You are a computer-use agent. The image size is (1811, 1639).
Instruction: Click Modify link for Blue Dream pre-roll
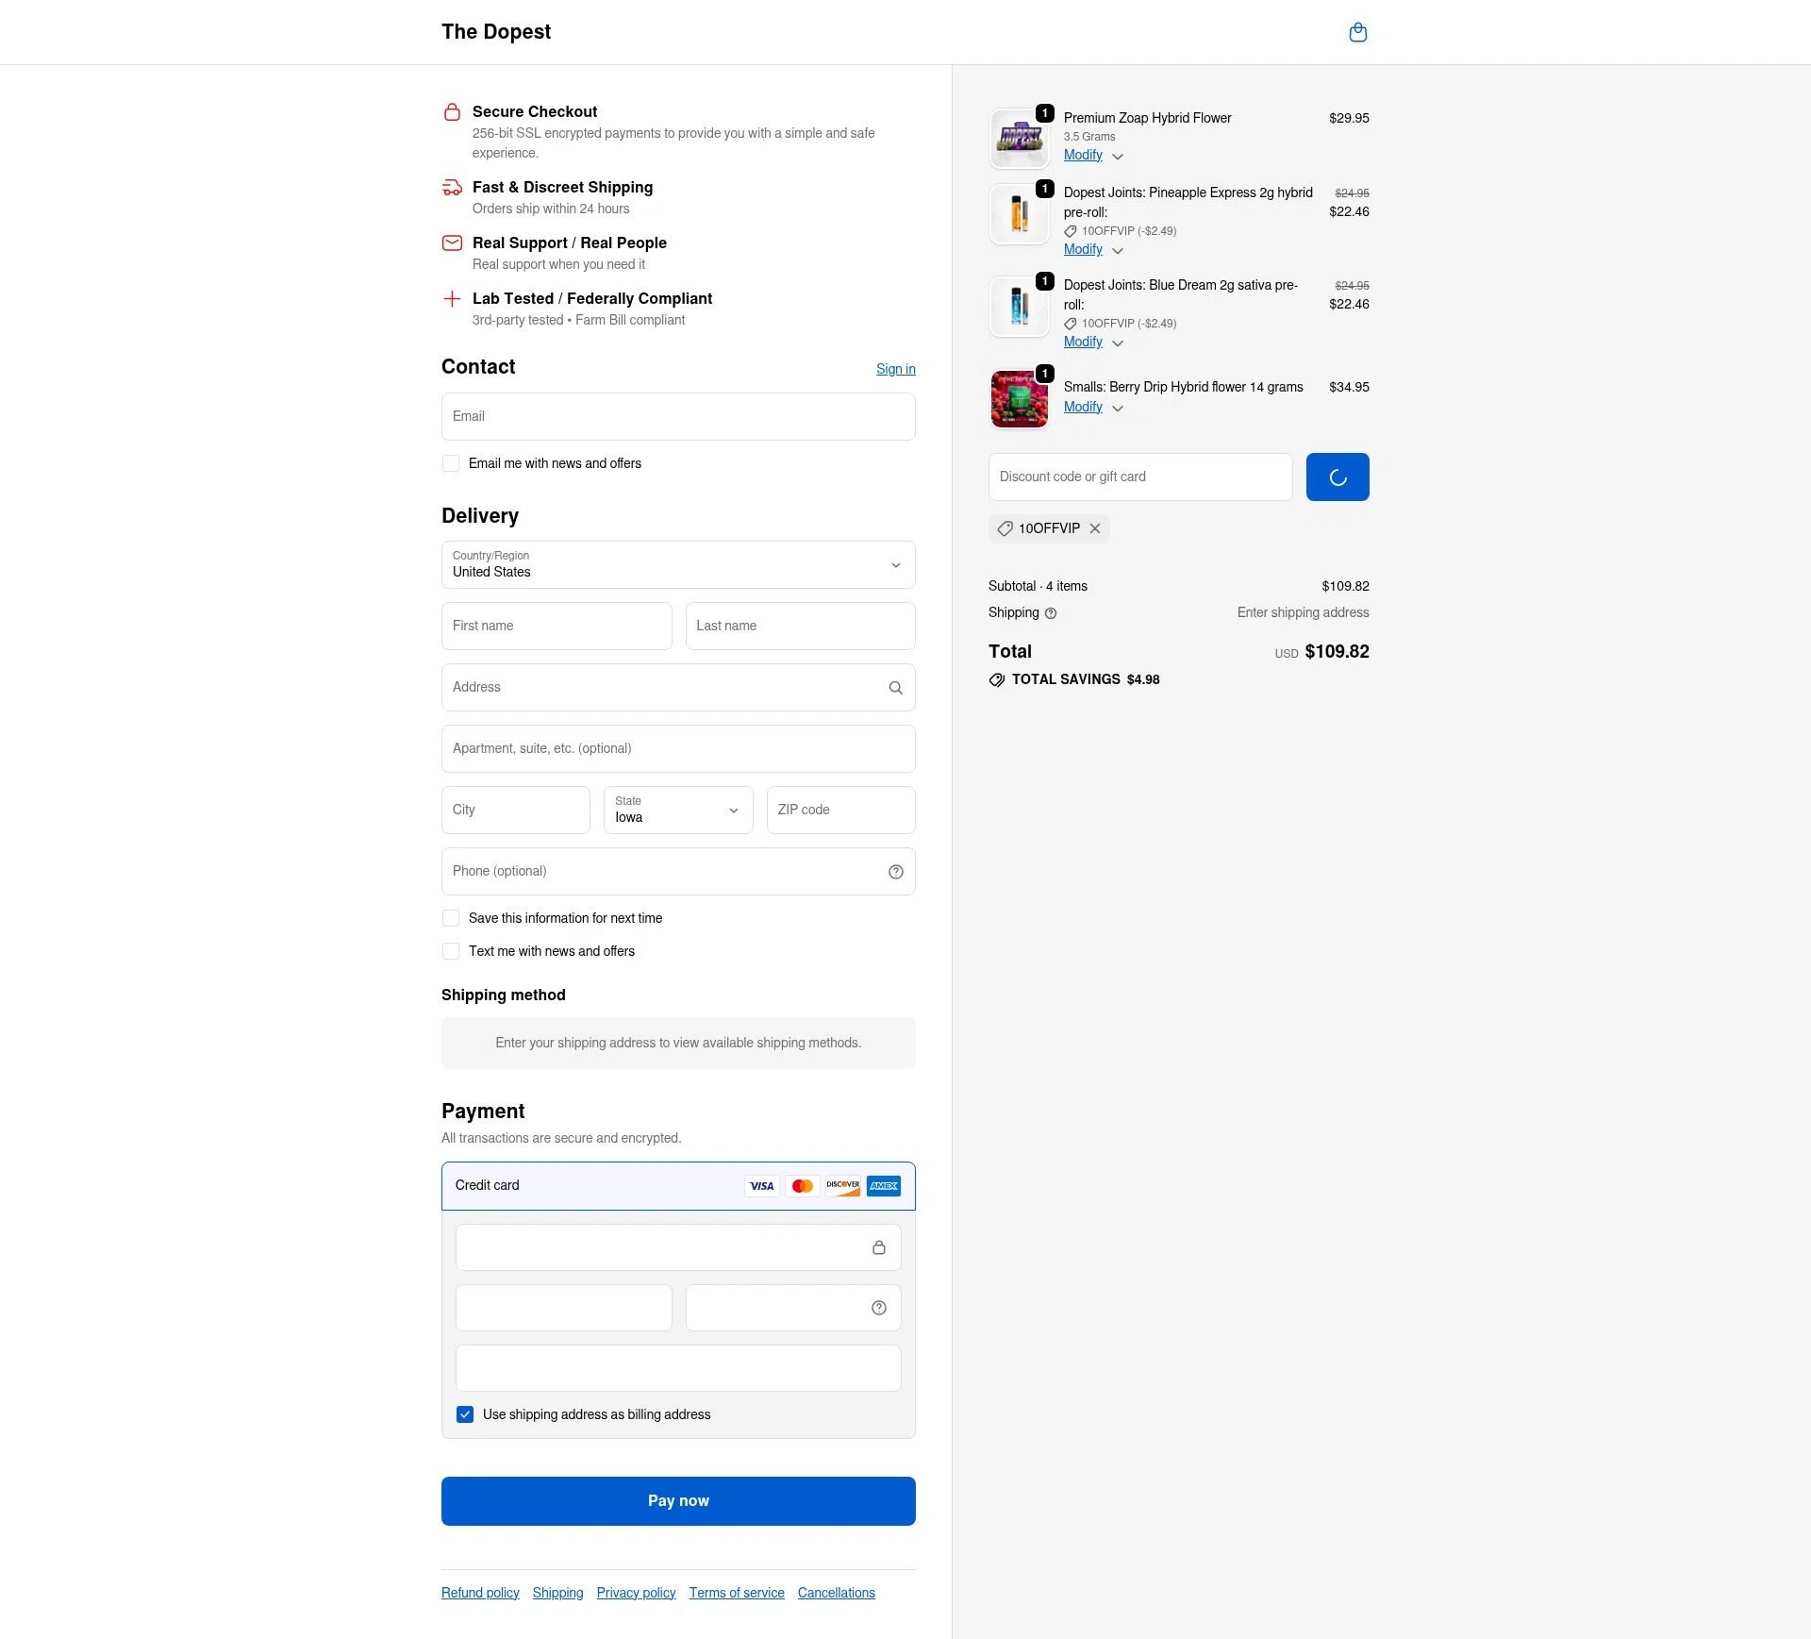[1083, 342]
